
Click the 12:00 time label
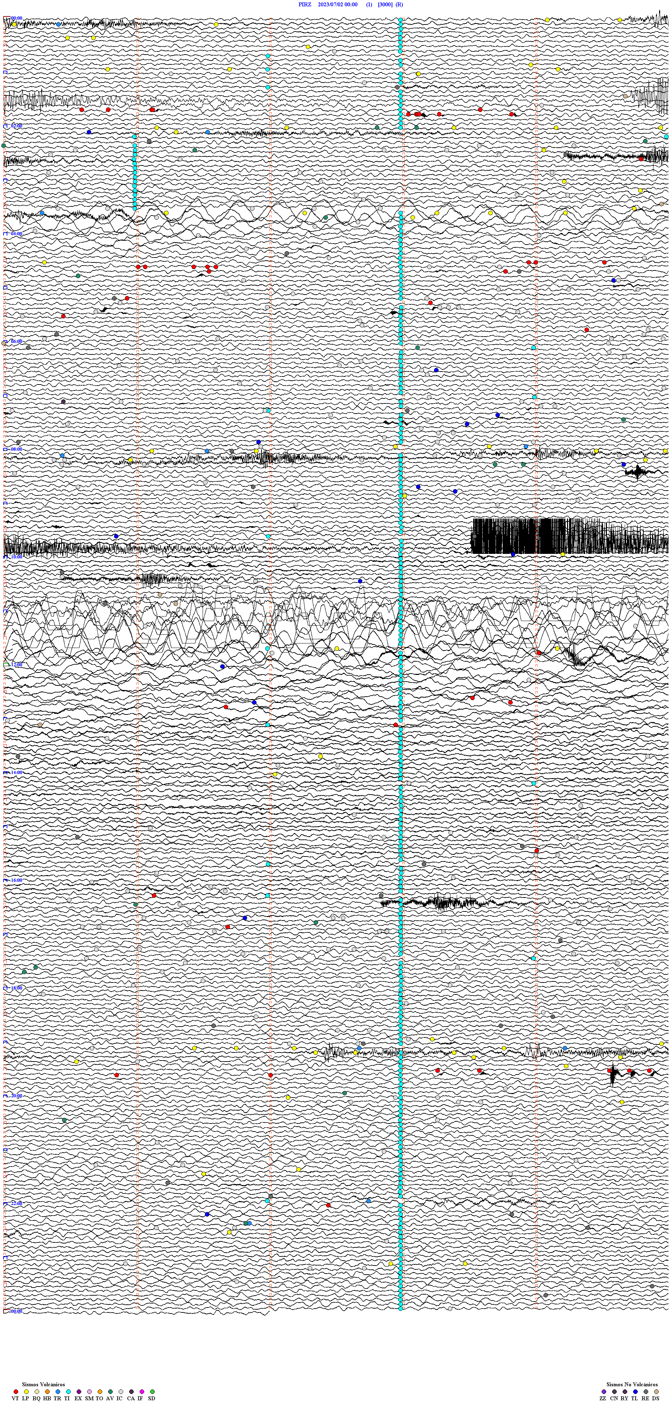coord(16,664)
